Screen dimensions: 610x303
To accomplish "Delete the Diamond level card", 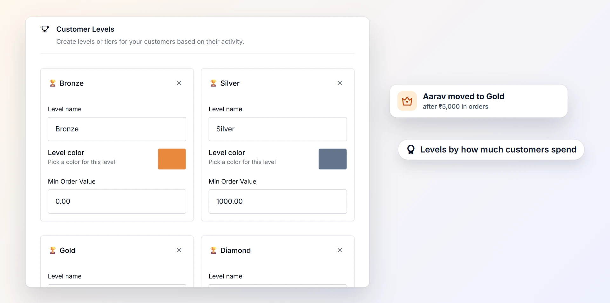I will [340, 250].
